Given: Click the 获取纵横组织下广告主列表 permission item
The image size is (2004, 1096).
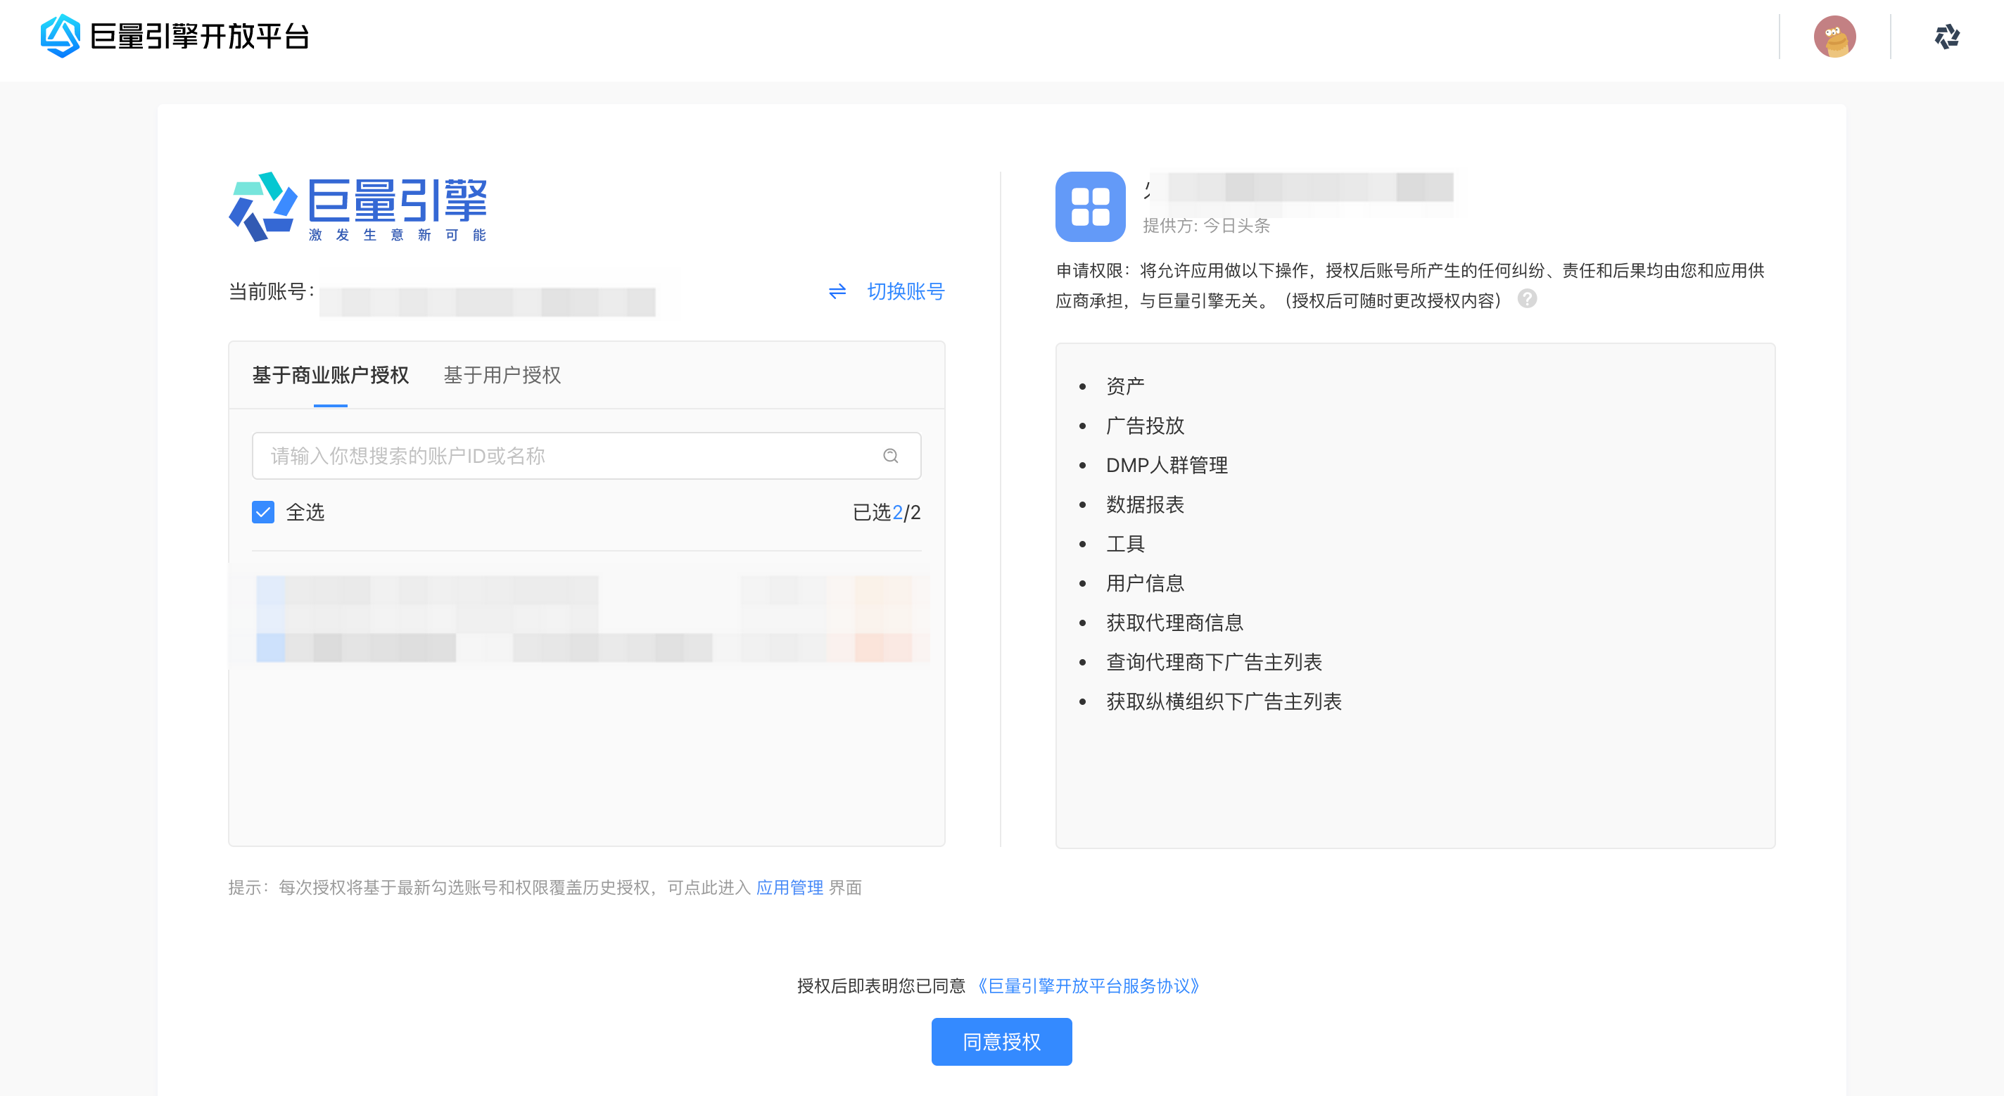Looking at the screenshot, I should 1224,701.
